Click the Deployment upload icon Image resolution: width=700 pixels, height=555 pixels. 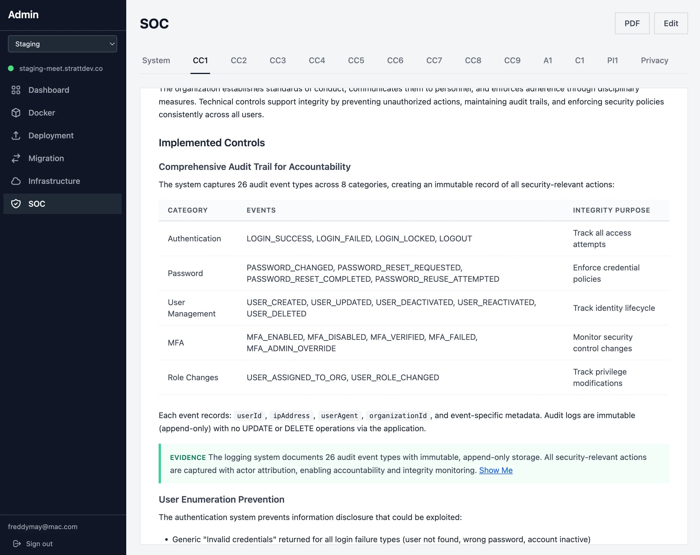[x=16, y=135]
